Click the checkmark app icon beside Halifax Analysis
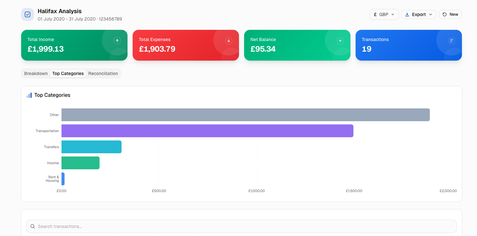 point(28,14)
